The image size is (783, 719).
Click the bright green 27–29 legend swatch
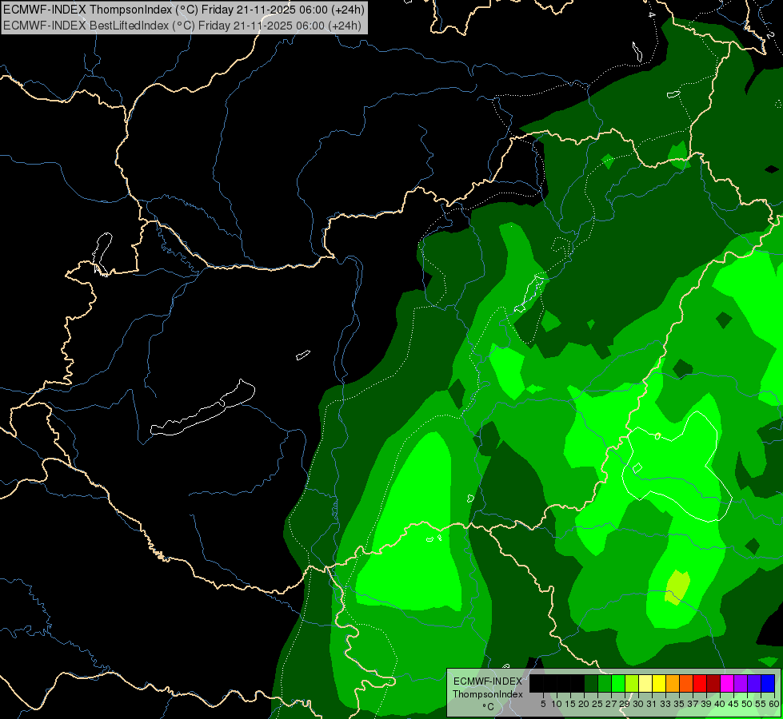tap(618, 683)
